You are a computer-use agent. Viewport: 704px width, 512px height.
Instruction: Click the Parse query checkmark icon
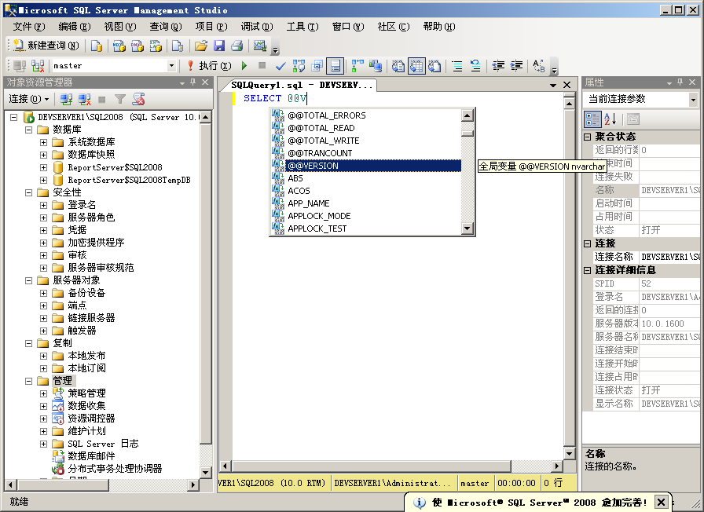coord(280,67)
